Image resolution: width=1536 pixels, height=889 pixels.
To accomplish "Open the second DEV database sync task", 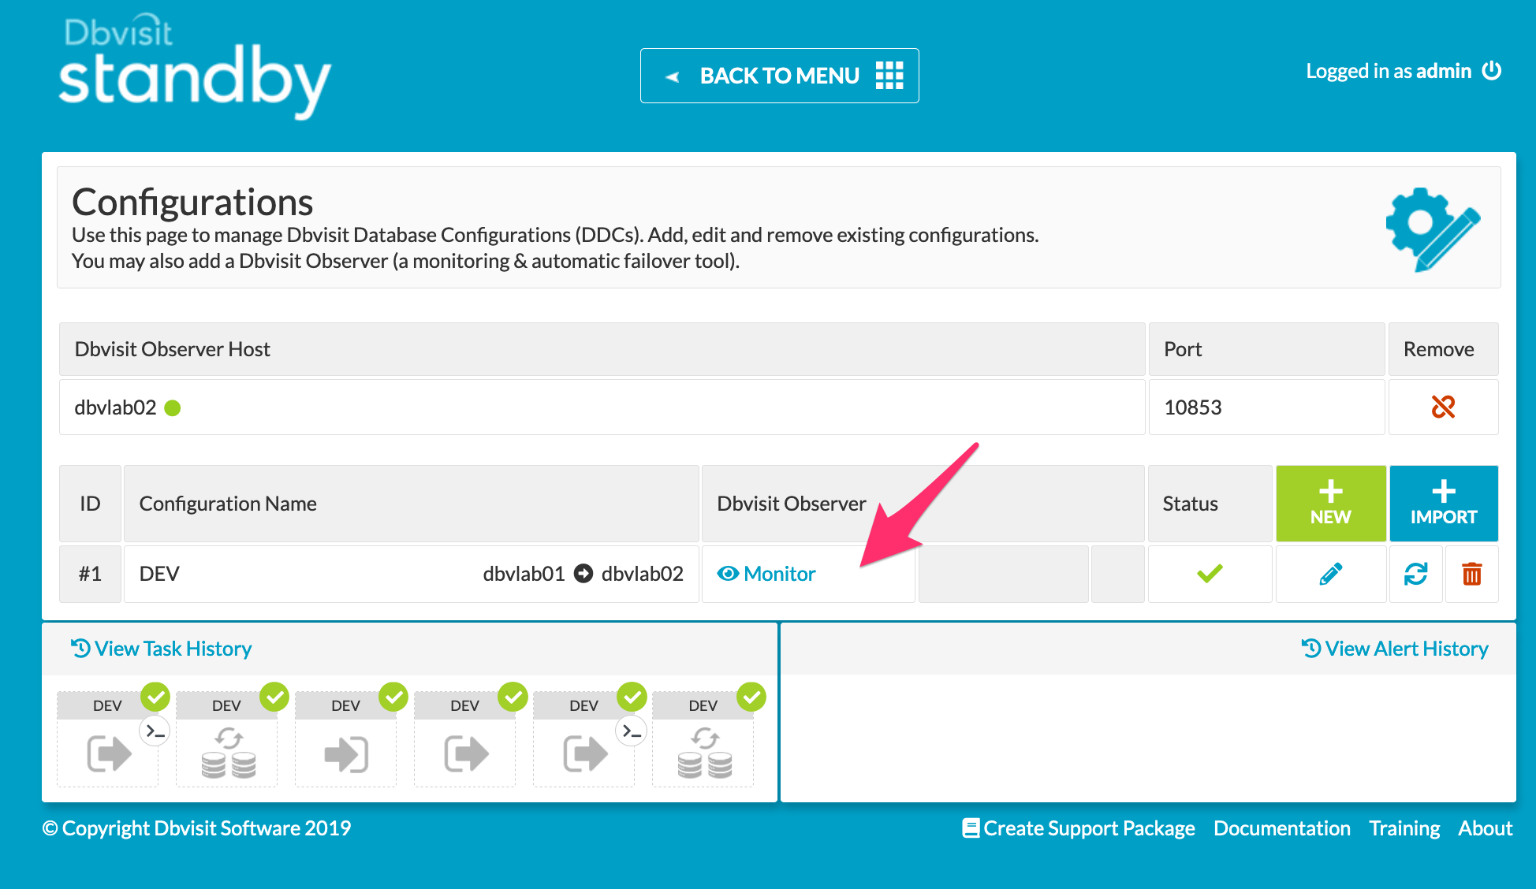I will tap(227, 740).
